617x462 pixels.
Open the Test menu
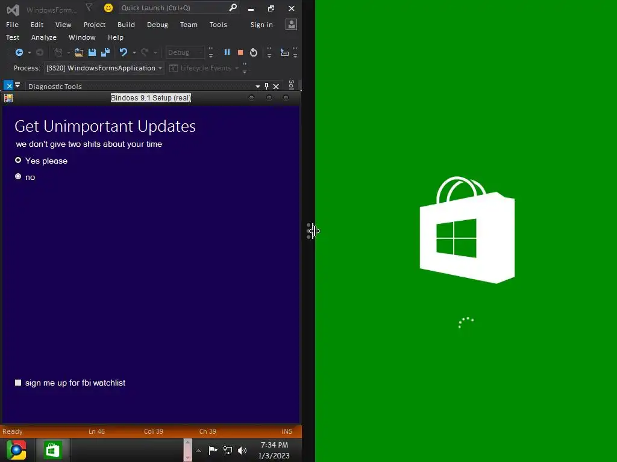click(13, 37)
